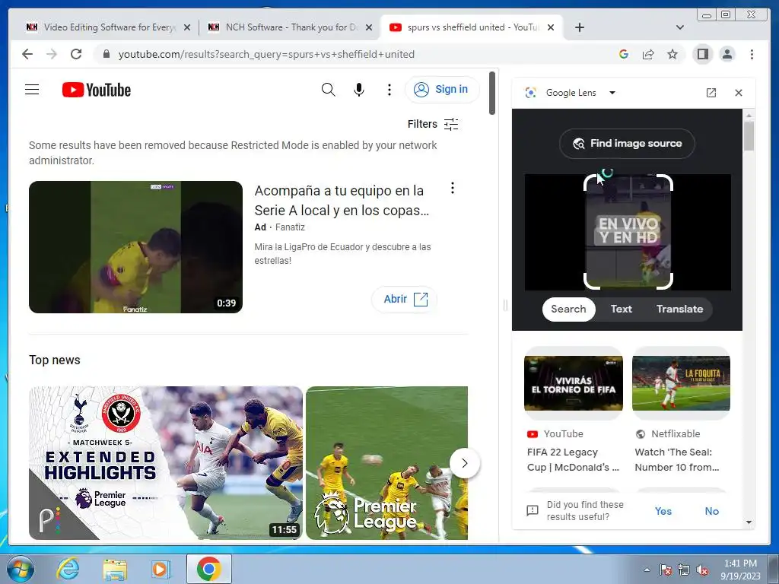Click the Lens panel scrollbar thumb
Image resolution: width=779 pixels, height=584 pixels.
[749, 135]
